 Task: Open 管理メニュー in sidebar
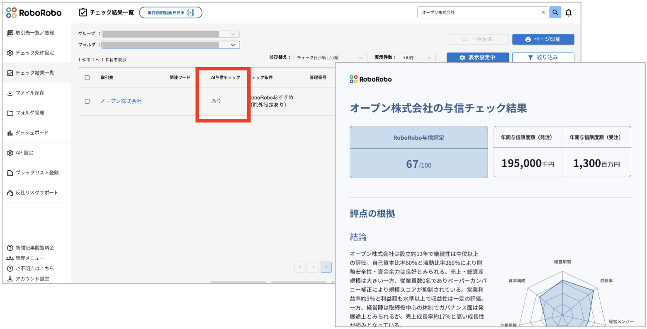pos(30,258)
